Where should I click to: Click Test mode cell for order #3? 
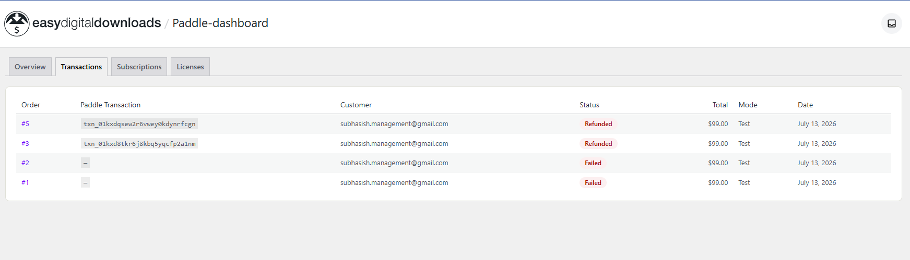pos(744,144)
